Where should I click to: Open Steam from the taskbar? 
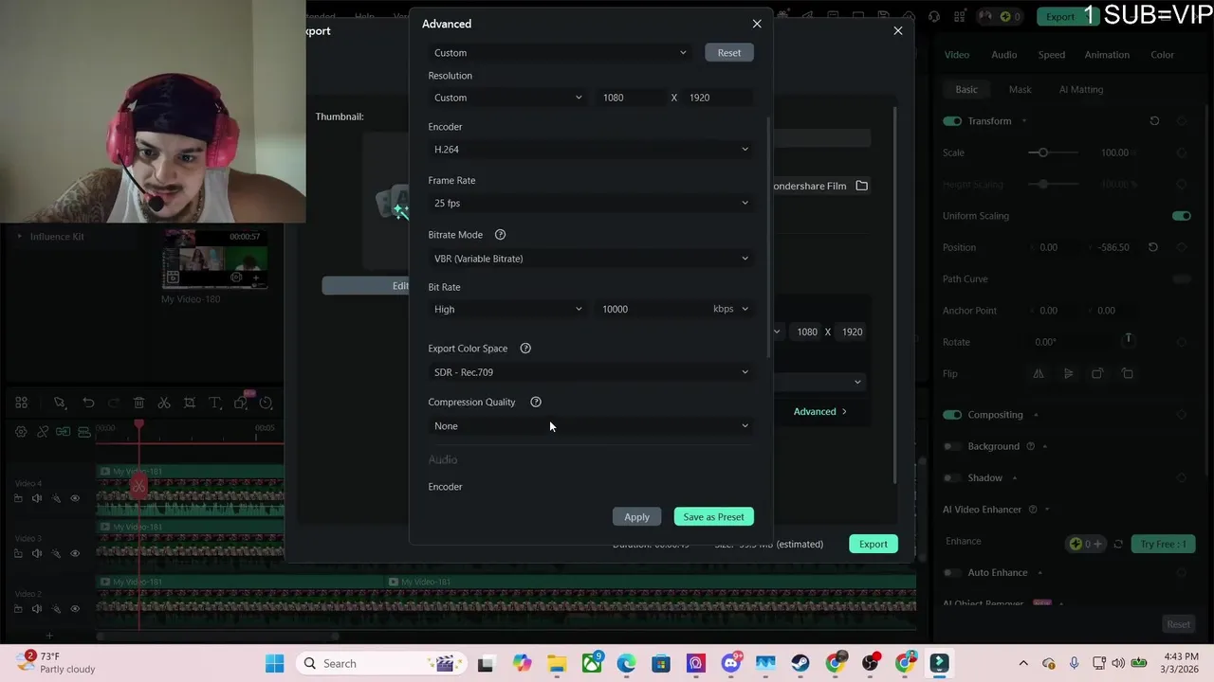click(x=800, y=663)
